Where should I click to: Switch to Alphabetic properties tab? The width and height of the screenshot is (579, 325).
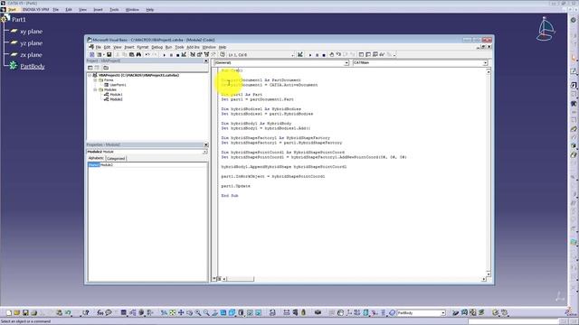tap(96, 158)
